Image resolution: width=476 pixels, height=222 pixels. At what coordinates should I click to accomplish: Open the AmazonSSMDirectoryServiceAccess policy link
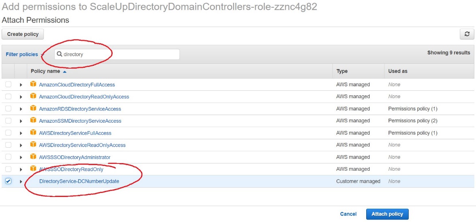point(80,121)
